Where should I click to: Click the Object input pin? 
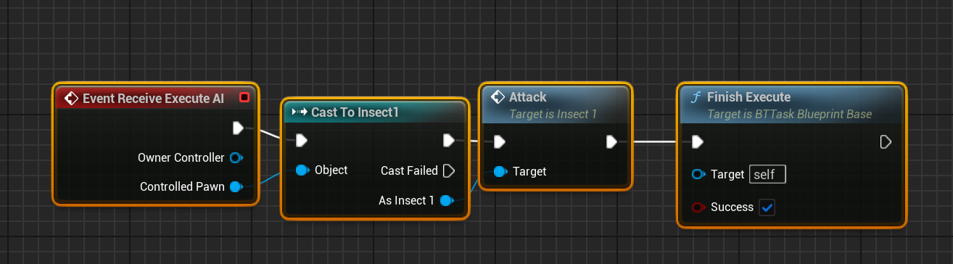pyautogui.click(x=302, y=170)
